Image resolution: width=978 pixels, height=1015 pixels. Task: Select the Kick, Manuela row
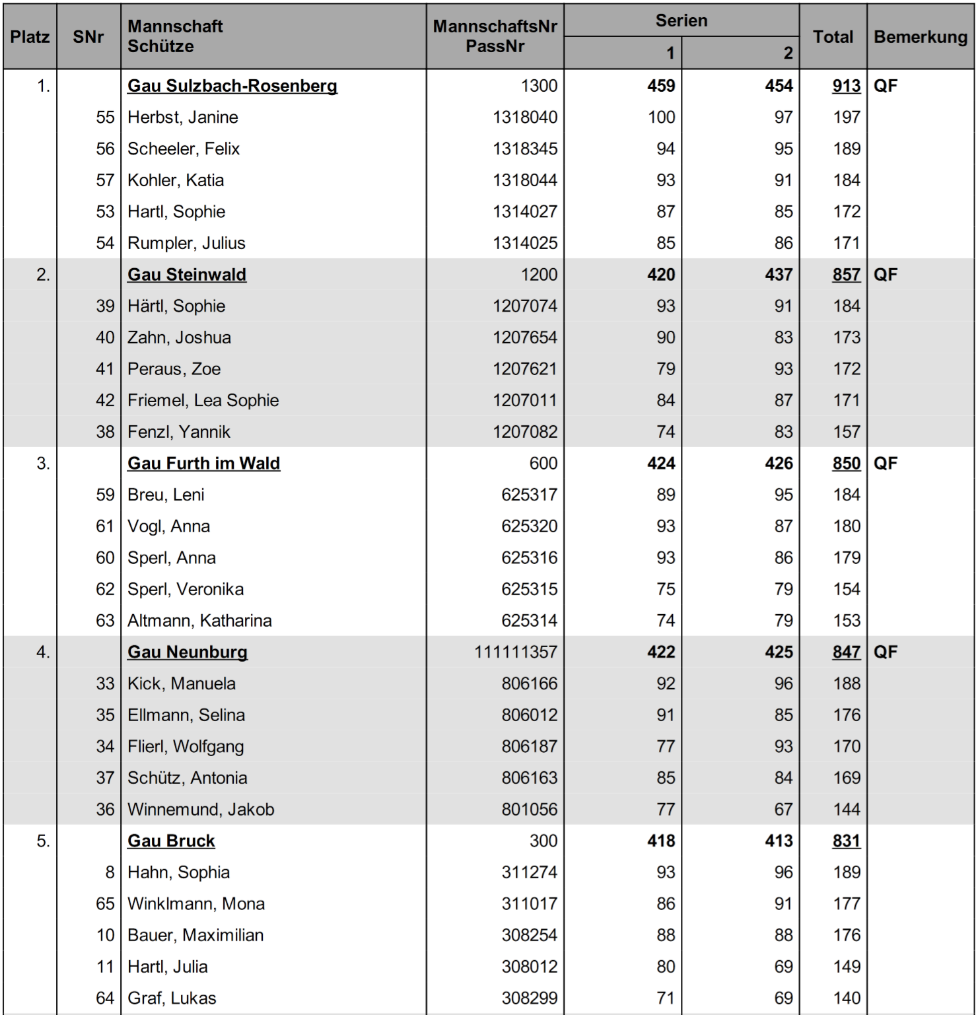pos(489,683)
